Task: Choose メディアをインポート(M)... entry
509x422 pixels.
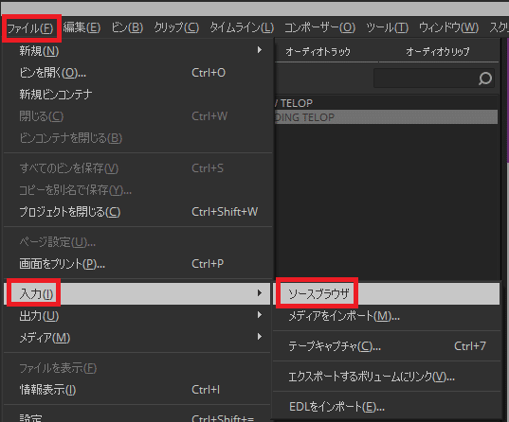Action: (387, 316)
